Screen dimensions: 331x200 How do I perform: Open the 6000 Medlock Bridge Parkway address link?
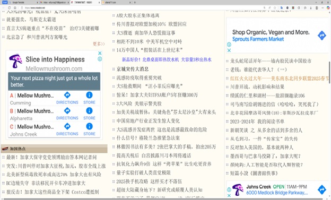click(277, 193)
